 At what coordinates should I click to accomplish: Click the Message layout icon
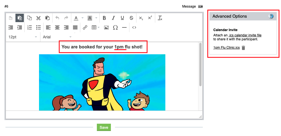tap(200, 7)
